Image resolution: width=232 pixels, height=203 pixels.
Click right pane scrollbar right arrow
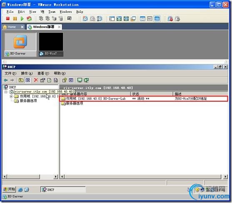pyautogui.click(x=225, y=176)
